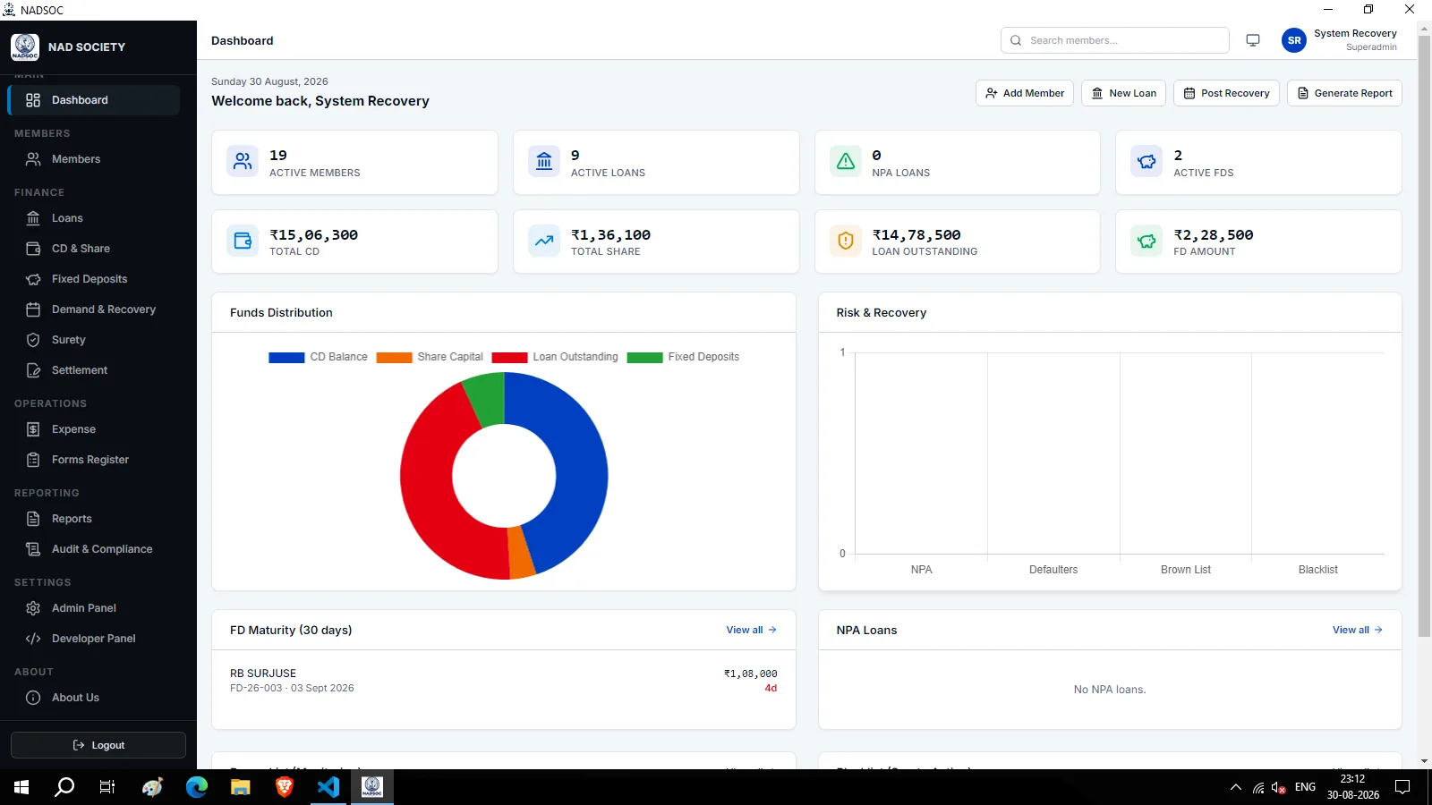
Task: Toggle Share Capital legend orange swatch
Action: point(394,357)
